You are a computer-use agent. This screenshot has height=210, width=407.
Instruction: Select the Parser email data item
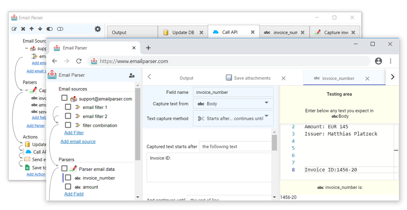(x=97, y=169)
